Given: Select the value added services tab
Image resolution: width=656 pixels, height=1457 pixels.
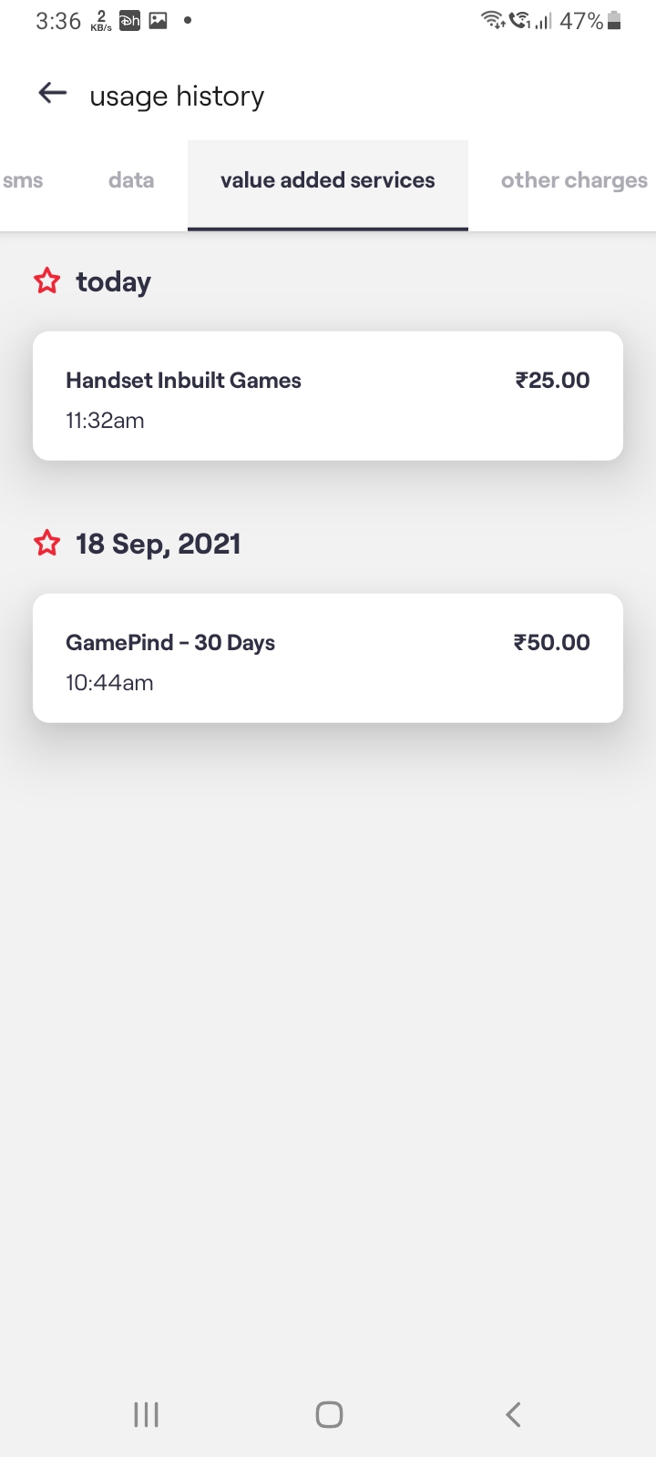Looking at the screenshot, I should tap(328, 180).
